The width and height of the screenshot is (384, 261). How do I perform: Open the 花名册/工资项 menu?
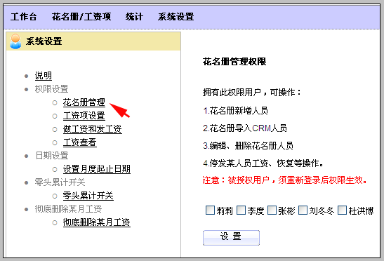(x=81, y=17)
